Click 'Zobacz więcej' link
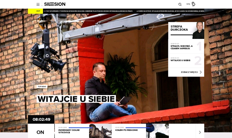The width and height of the screenshot is (232, 138). coord(189,72)
